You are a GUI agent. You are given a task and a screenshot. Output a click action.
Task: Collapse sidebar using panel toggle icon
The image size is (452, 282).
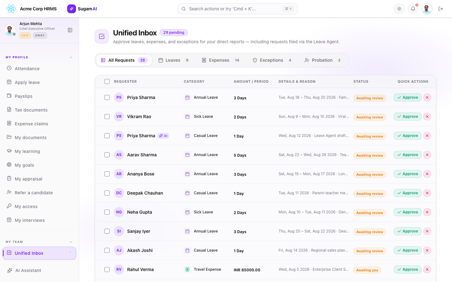70,30
